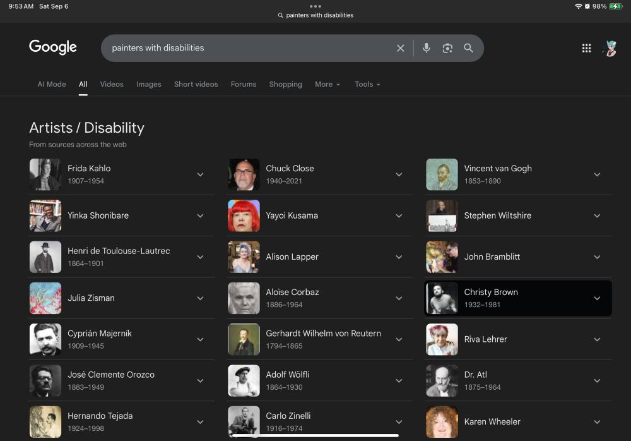This screenshot has width=631, height=441.
Task: Click the search field with 'painters with disabilities'
Action: [292, 48]
